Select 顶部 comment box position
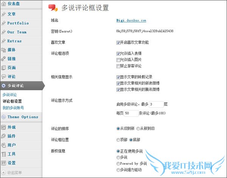The width and height of the screenshot is (227, 178). (x=118, y=140)
